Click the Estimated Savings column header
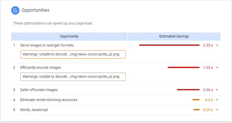 click(x=174, y=36)
